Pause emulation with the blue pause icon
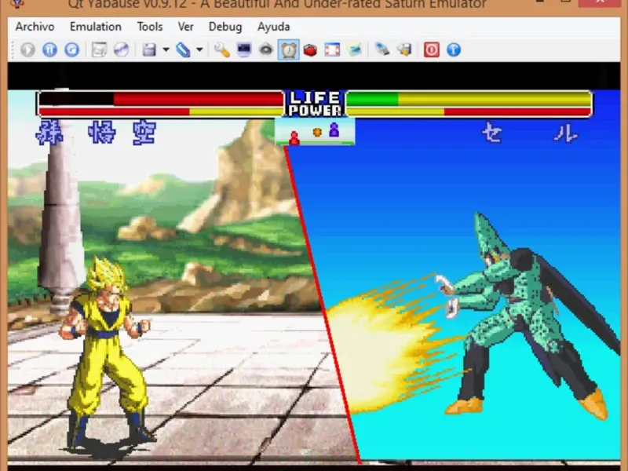 (49, 50)
